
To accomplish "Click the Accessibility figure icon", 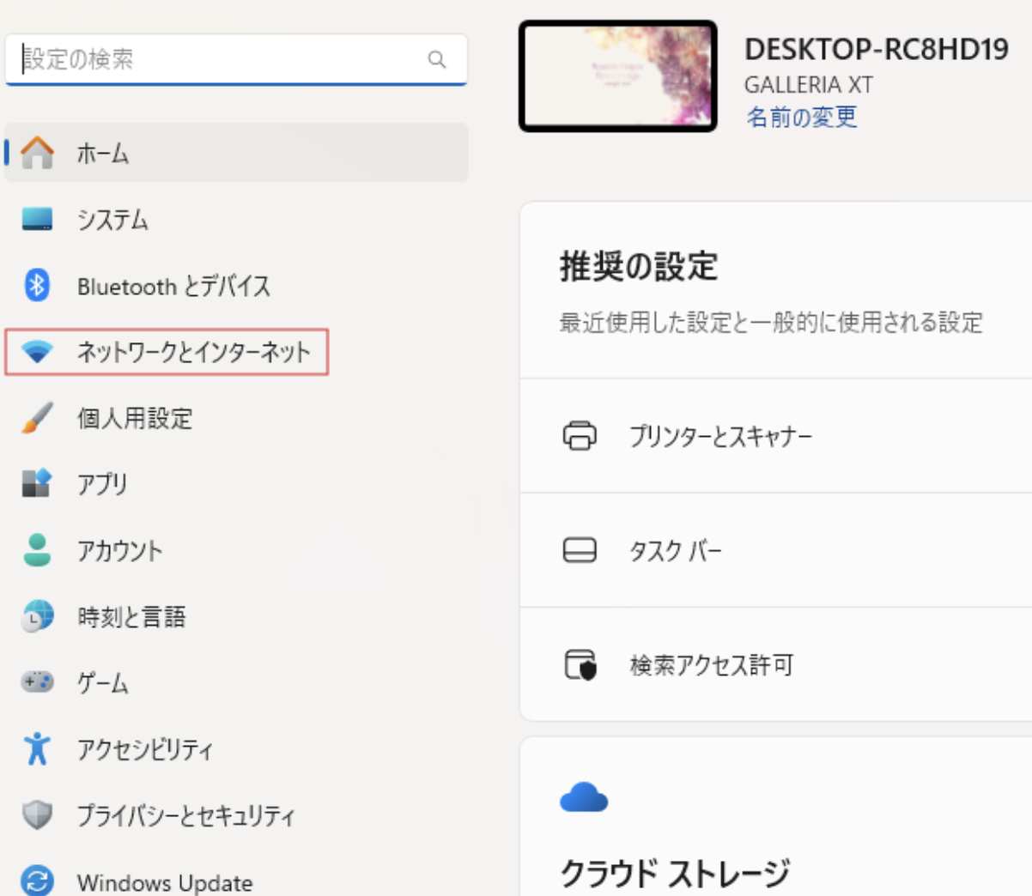I will (37, 748).
